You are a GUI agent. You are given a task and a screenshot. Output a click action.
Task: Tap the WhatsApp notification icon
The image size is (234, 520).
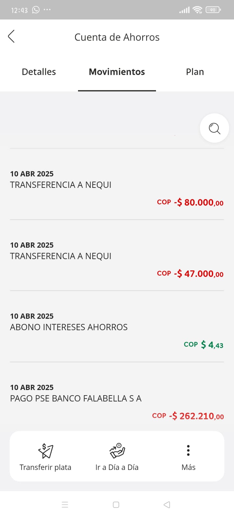tap(36, 10)
